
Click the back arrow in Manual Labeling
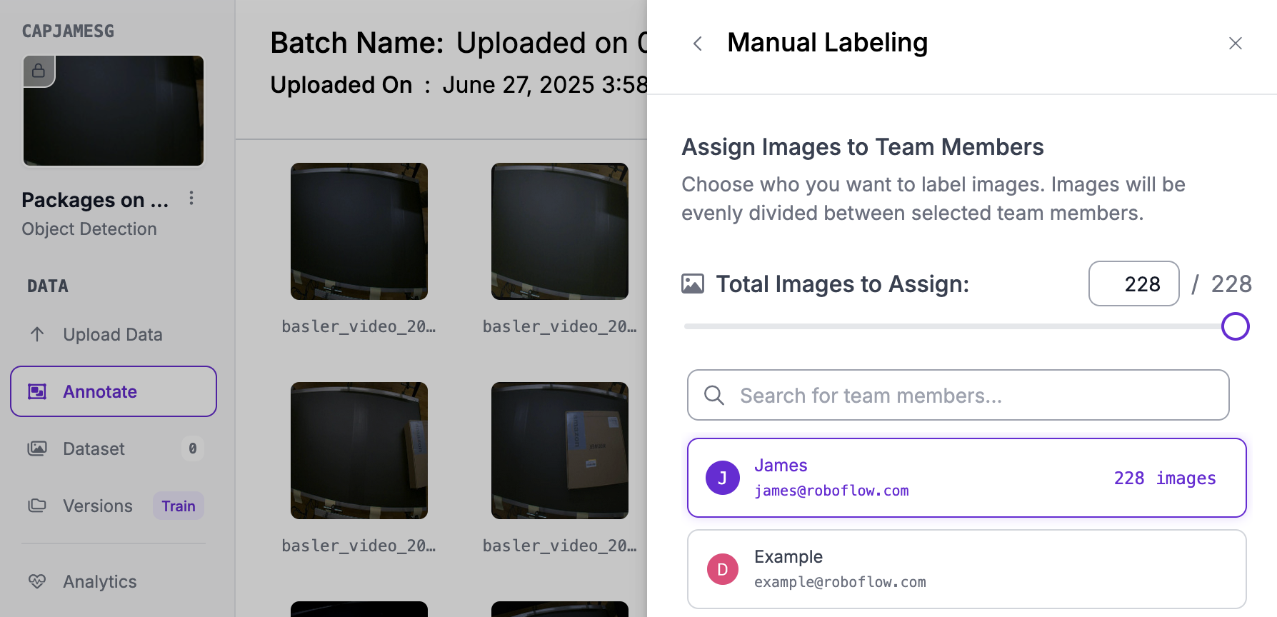coord(698,44)
